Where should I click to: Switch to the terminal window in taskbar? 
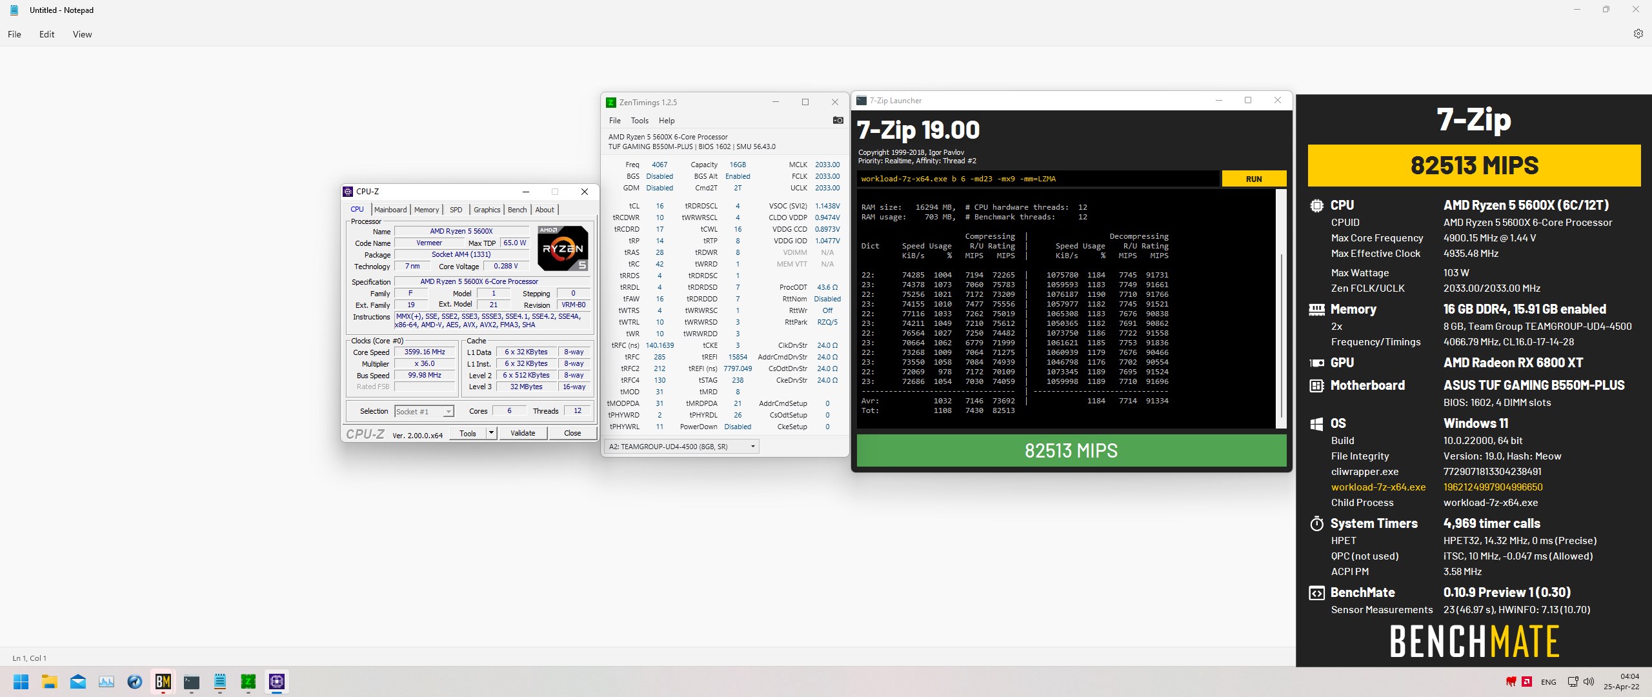192,682
